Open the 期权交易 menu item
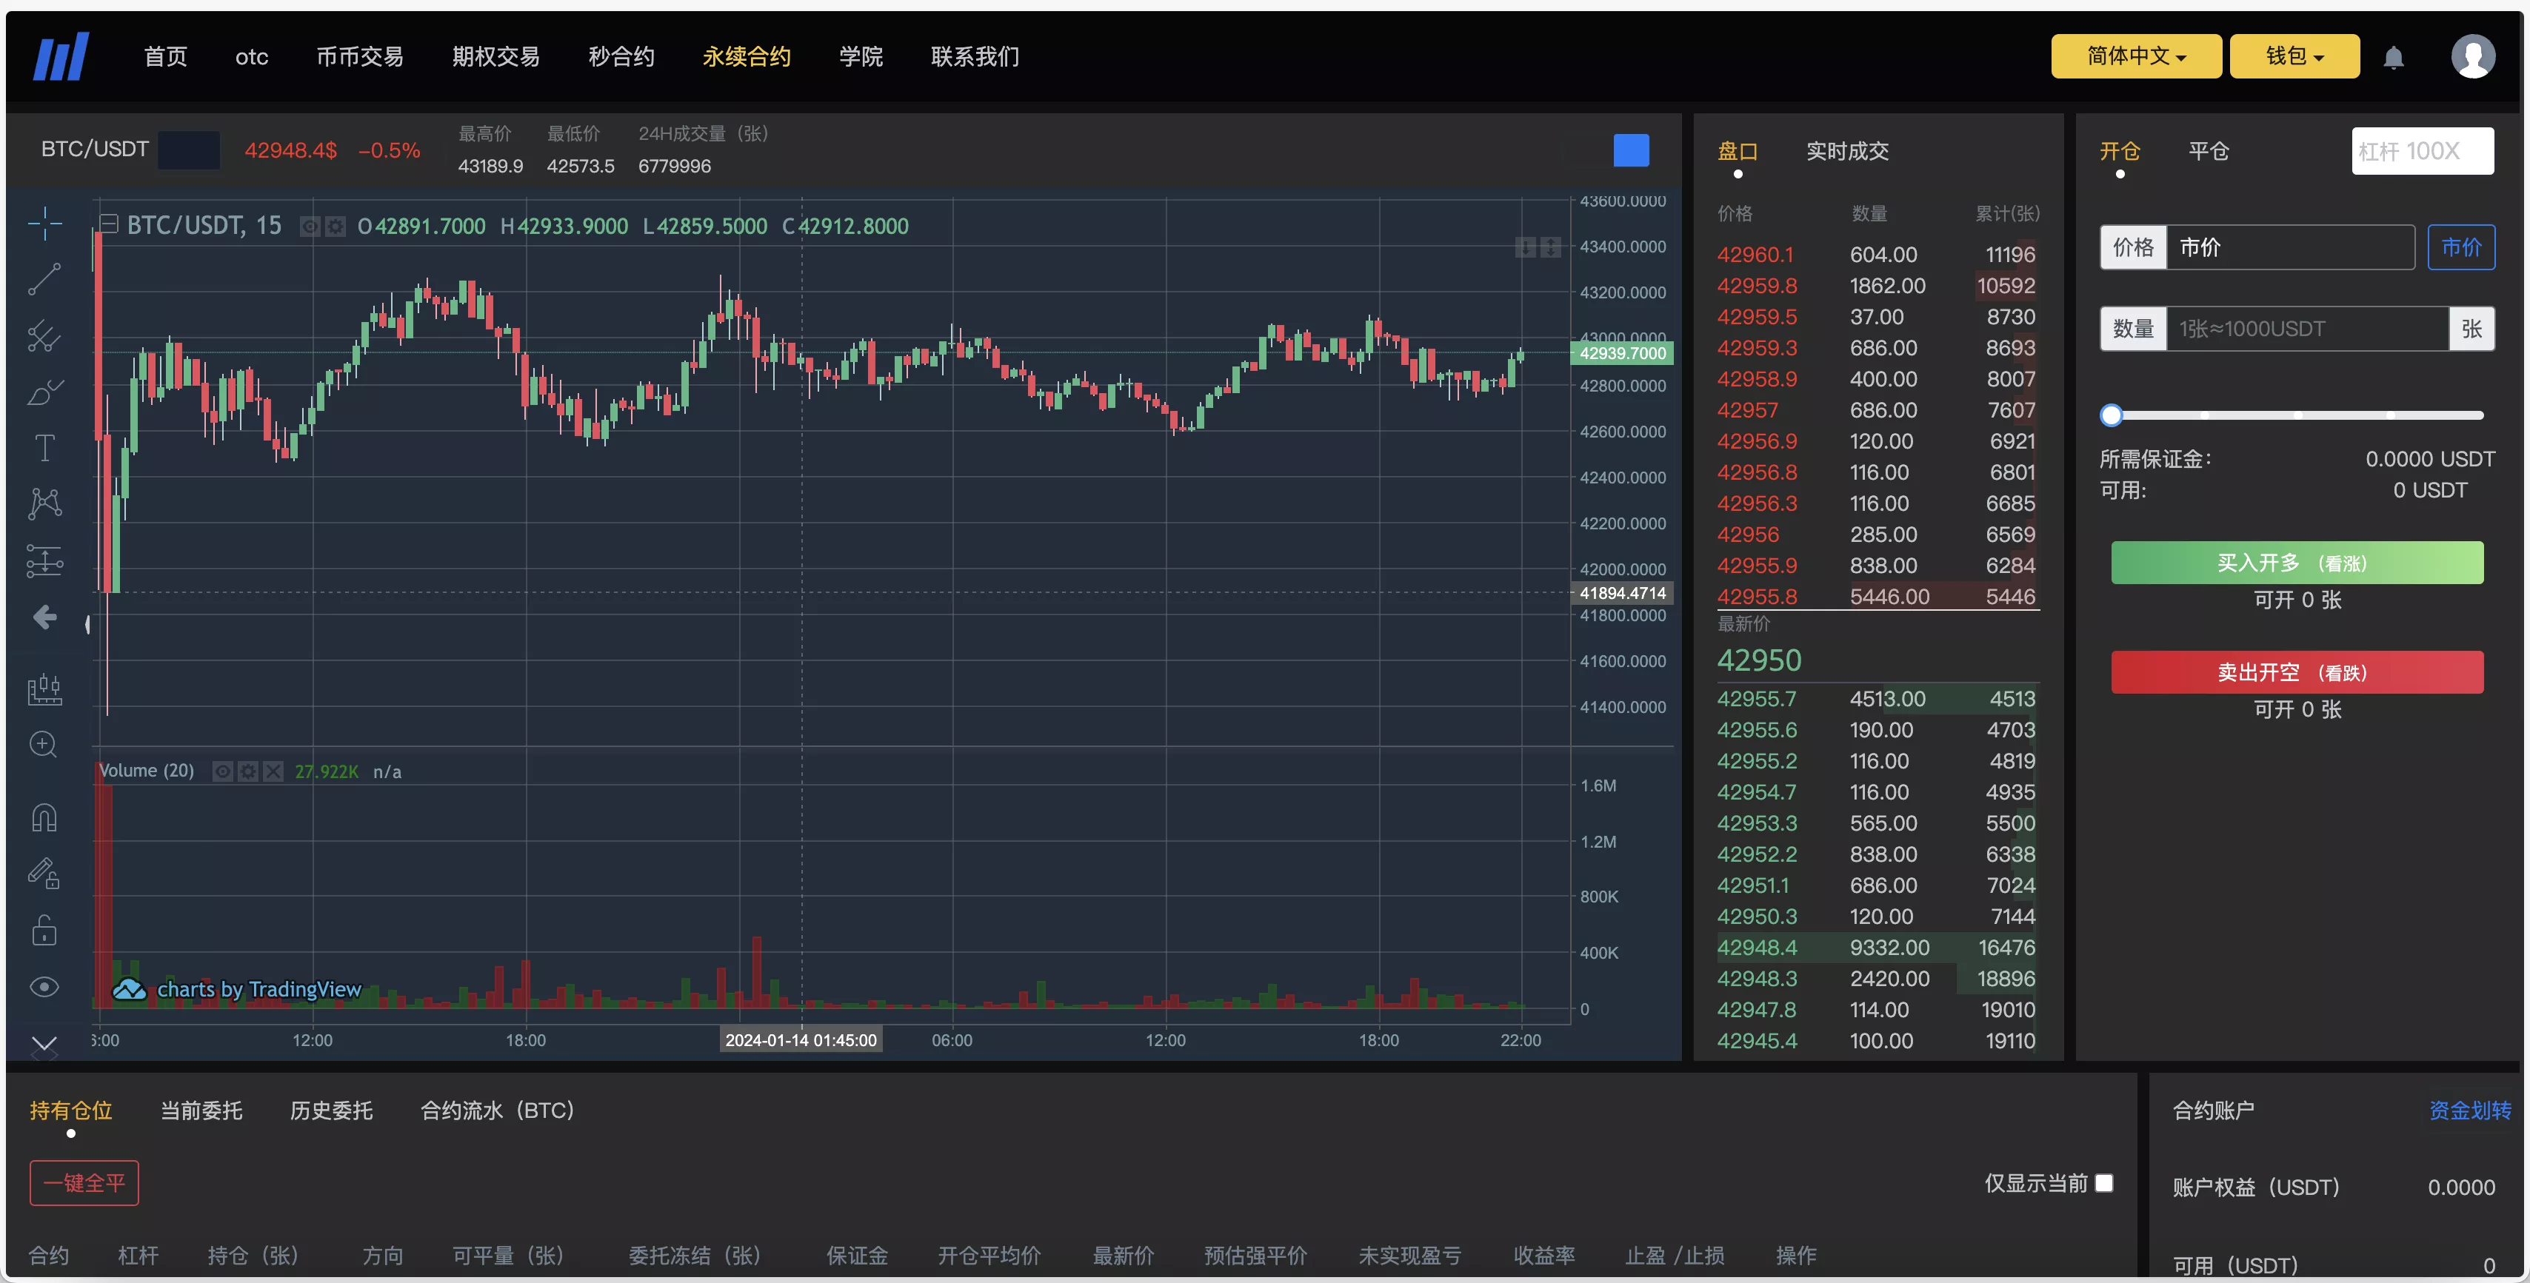2530x1283 pixels. 495,56
